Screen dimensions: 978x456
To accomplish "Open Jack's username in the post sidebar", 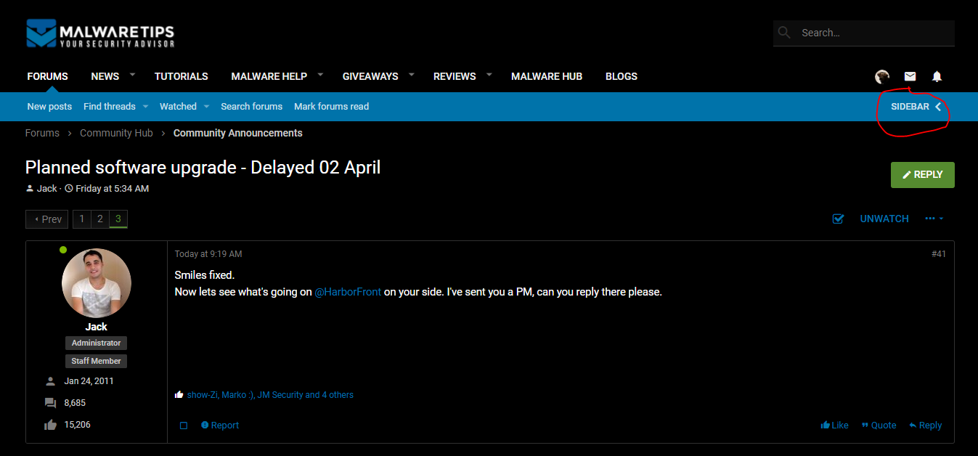I will (x=97, y=327).
